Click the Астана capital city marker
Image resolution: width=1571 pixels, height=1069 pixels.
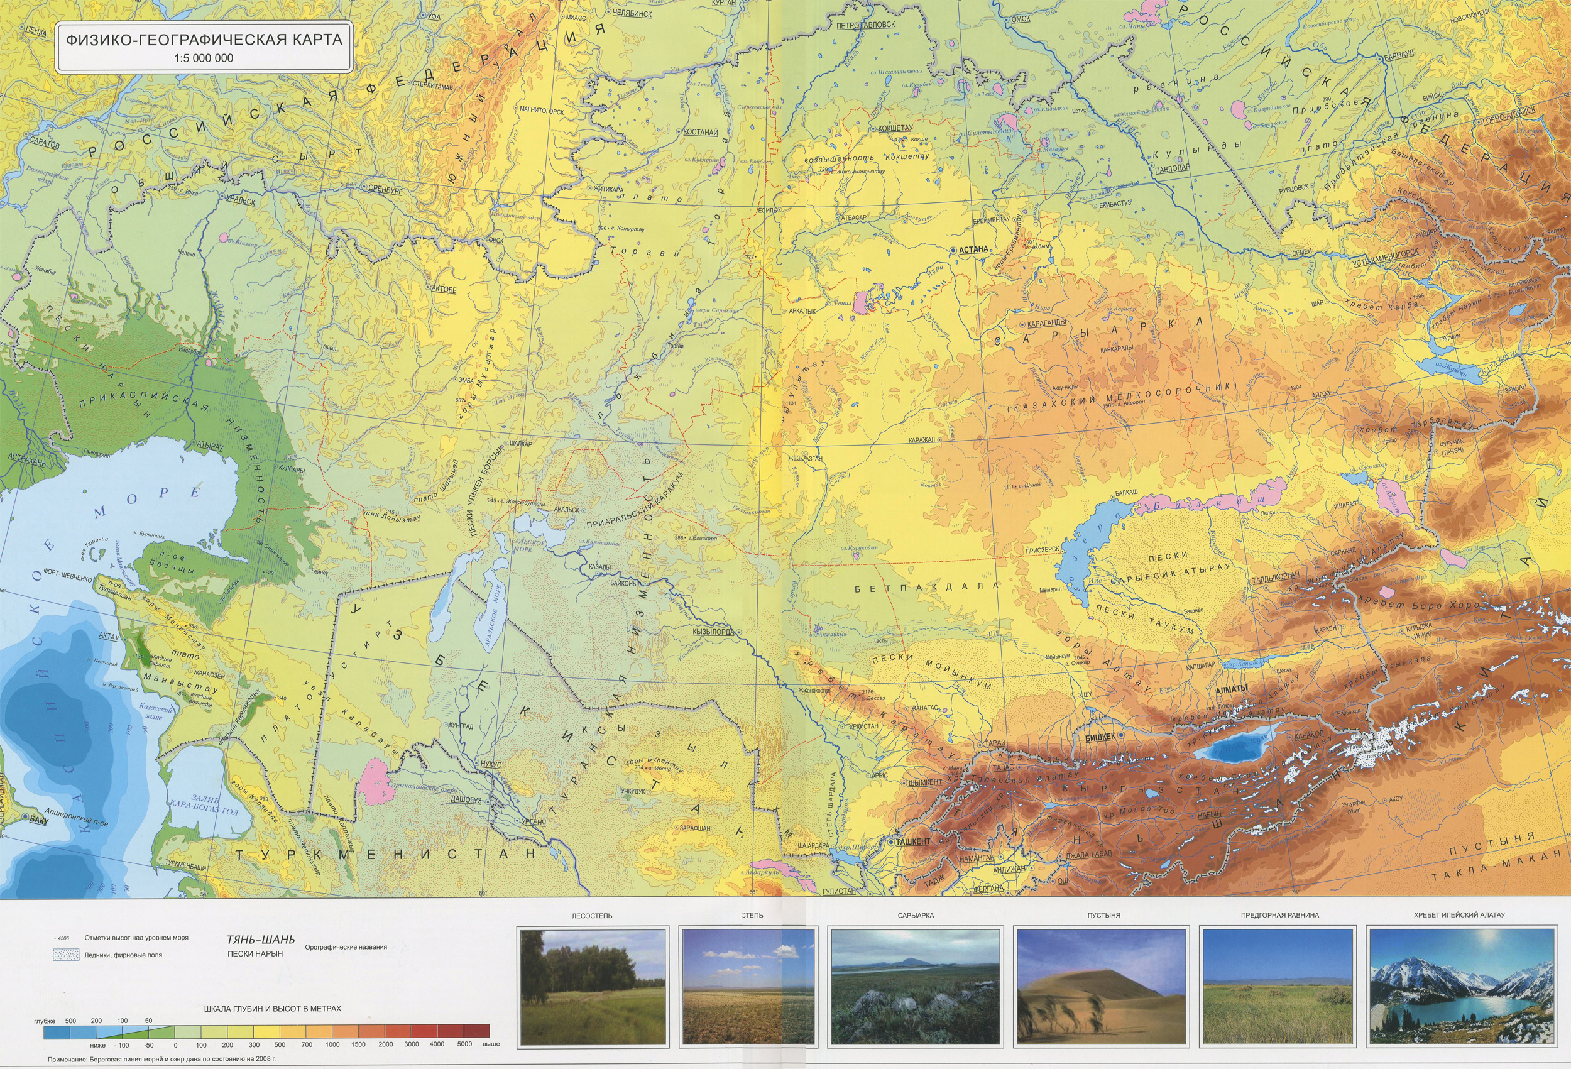[x=953, y=249]
